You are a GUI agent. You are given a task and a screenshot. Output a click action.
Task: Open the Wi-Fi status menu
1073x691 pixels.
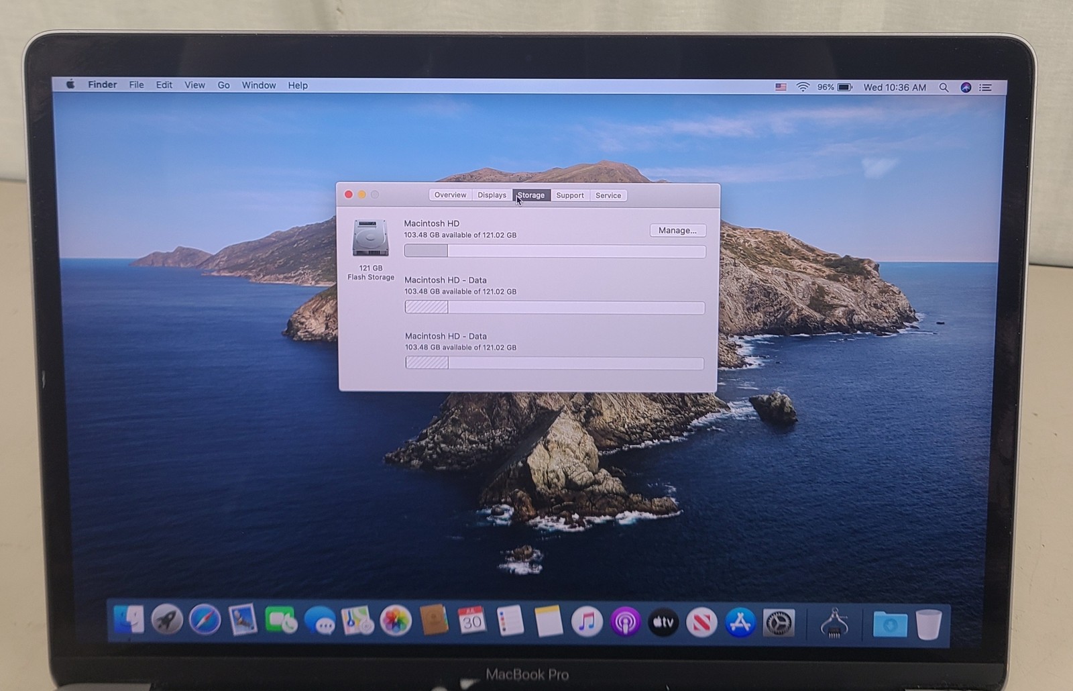coord(803,87)
